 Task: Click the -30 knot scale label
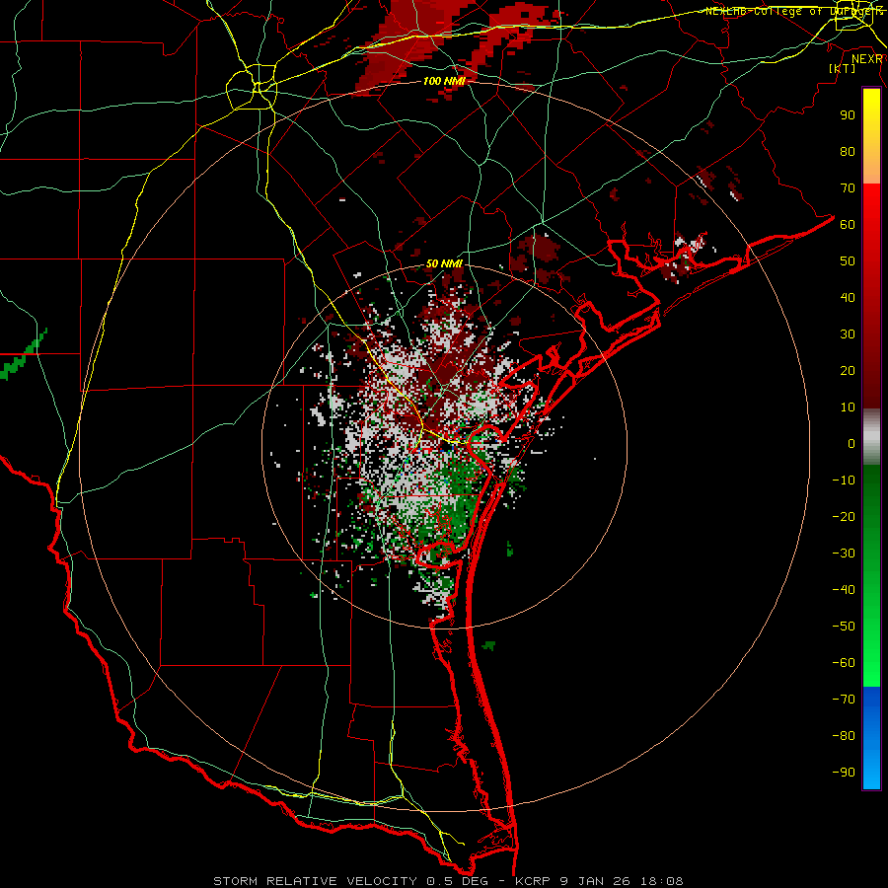(844, 554)
